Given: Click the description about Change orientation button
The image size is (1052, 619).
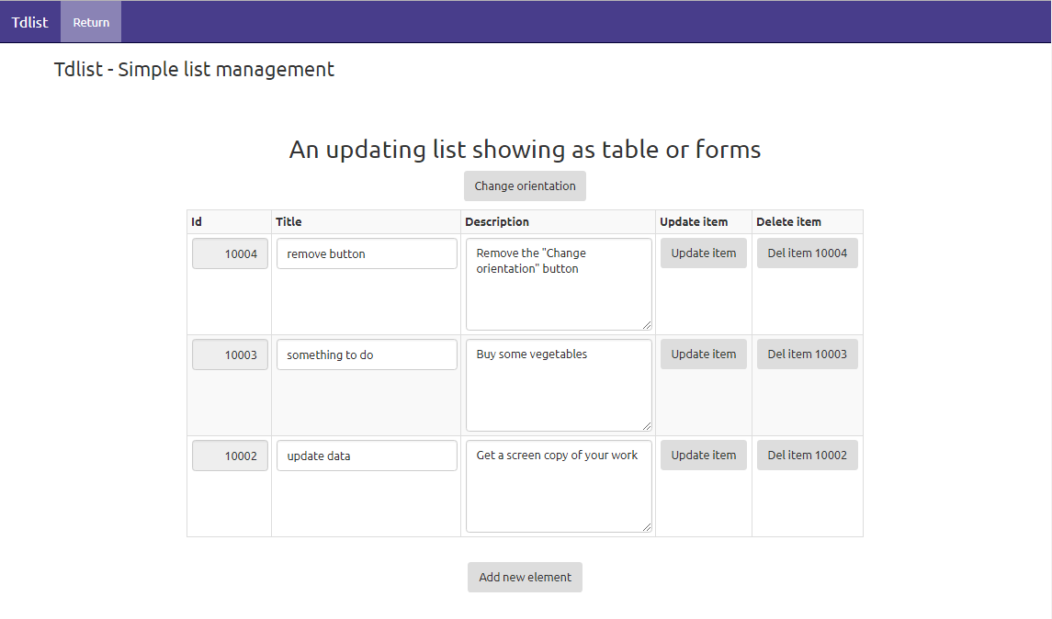Looking at the screenshot, I should (x=559, y=284).
